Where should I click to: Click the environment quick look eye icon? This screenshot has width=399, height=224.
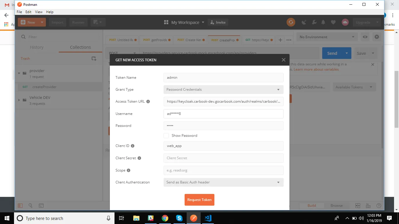[x=365, y=37]
